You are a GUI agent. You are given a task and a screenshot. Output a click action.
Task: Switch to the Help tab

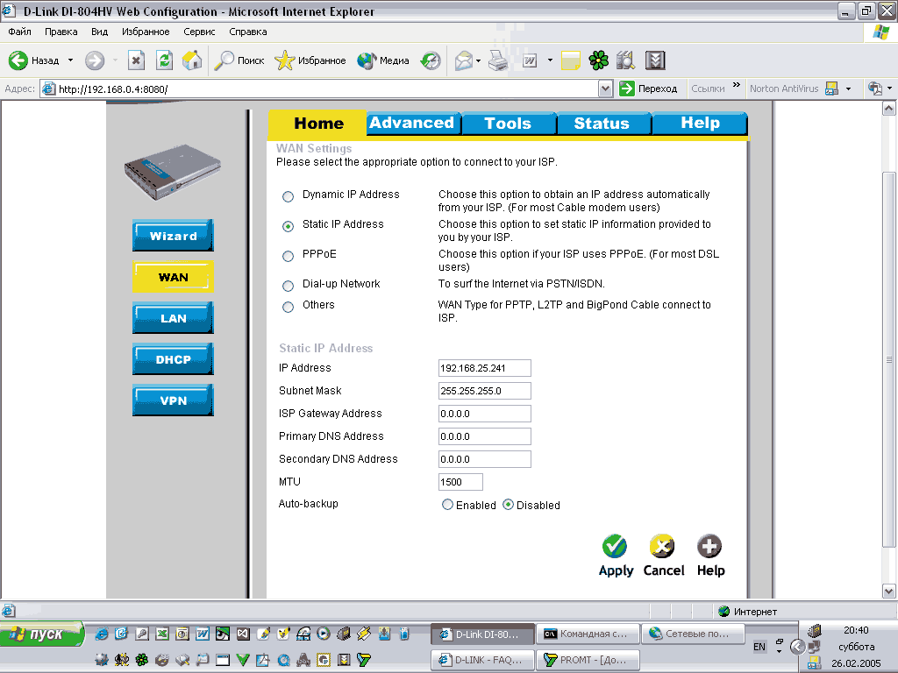click(700, 123)
